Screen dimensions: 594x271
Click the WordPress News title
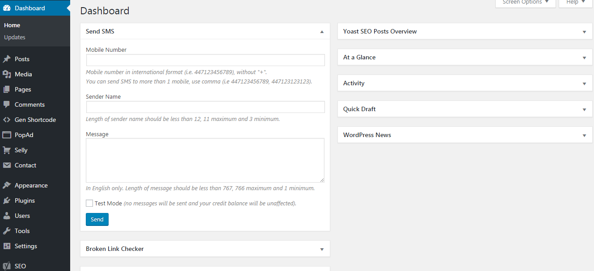[367, 135]
